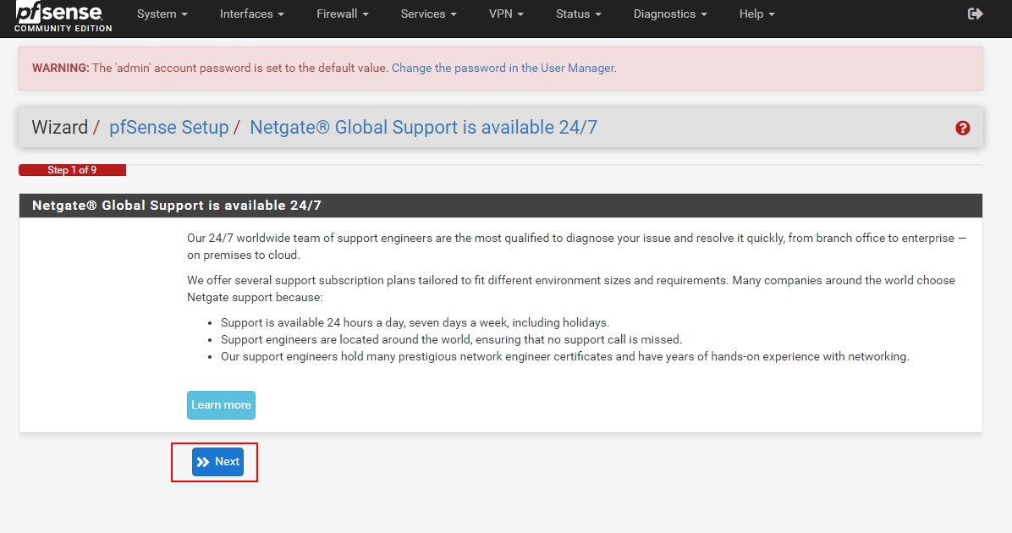The width and height of the screenshot is (1012, 533).
Task: Expand the Services dropdown menu
Action: tap(428, 14)
